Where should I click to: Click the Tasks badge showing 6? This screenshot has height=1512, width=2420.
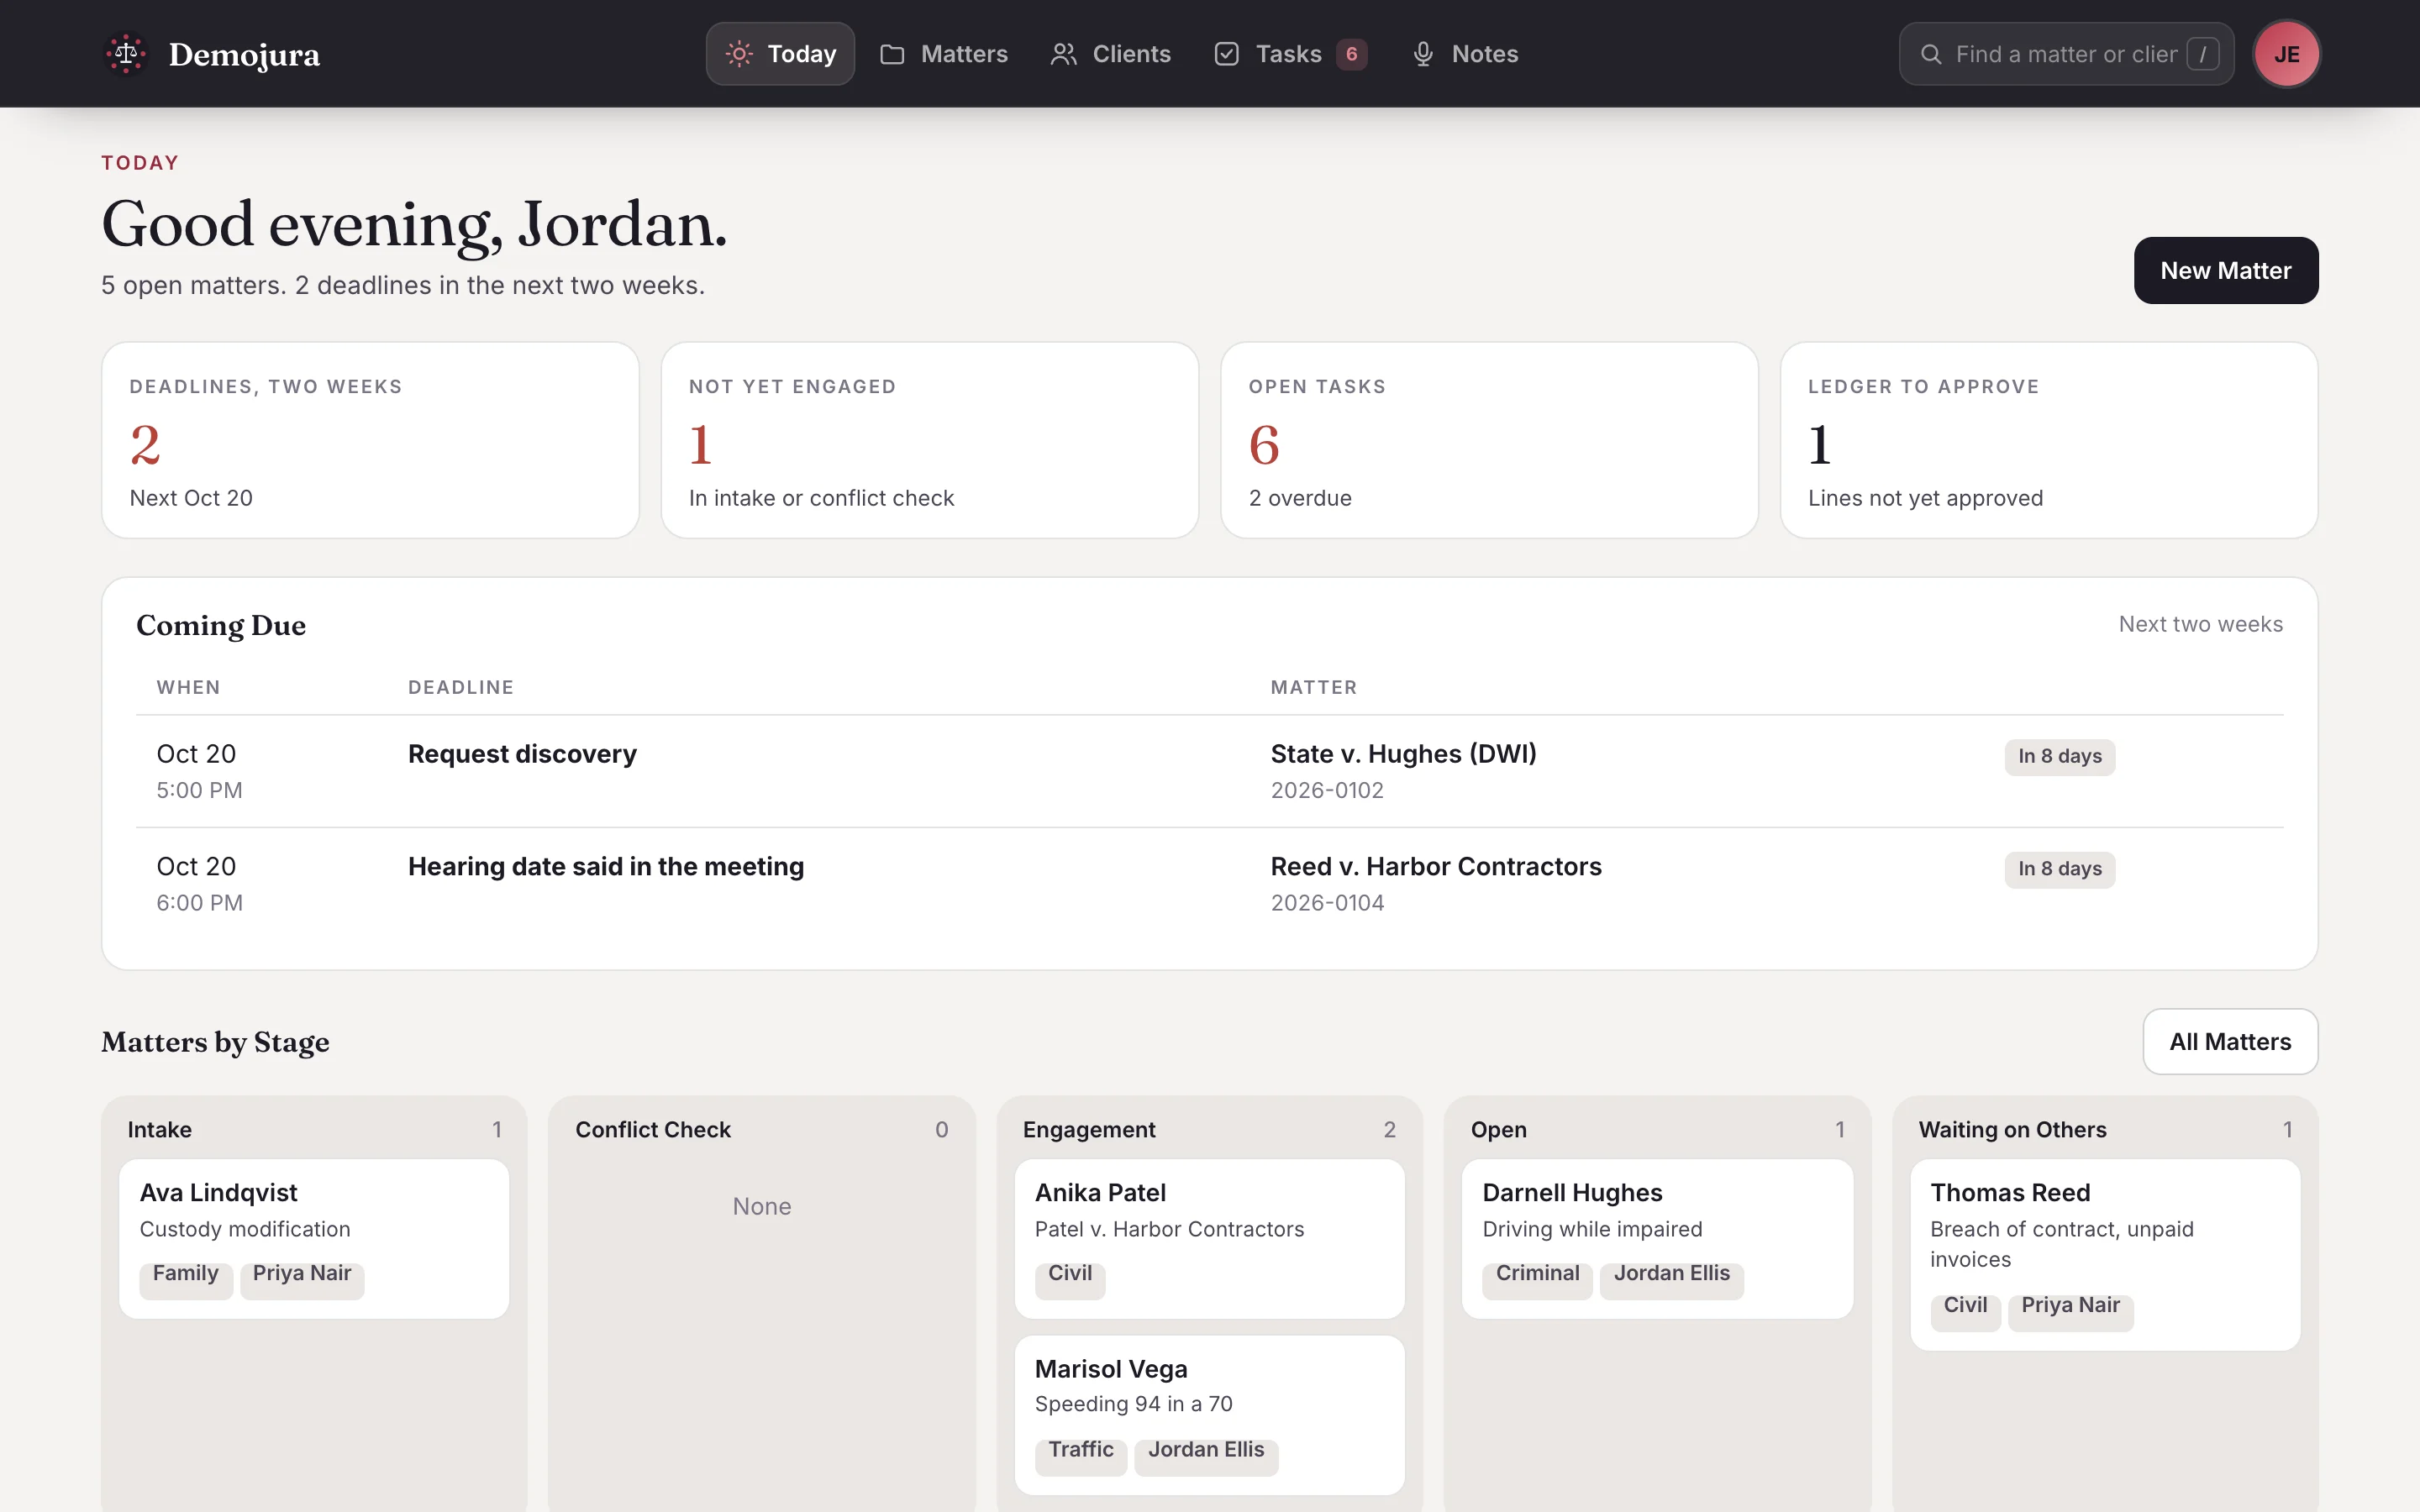(x=1351, y=54)
